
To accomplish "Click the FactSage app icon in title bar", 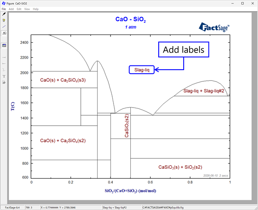I will click(3, 3).
